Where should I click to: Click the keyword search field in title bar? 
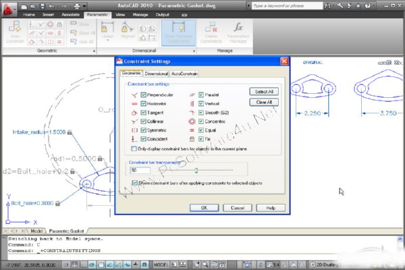pyautogui.click(x=288, y=5)
